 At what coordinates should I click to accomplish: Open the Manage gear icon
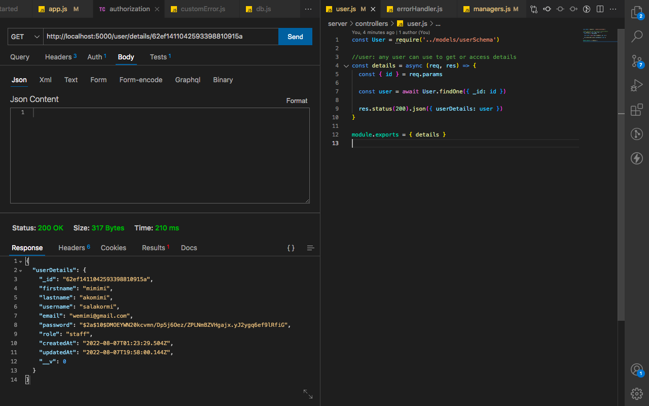(x=637, y=393)
